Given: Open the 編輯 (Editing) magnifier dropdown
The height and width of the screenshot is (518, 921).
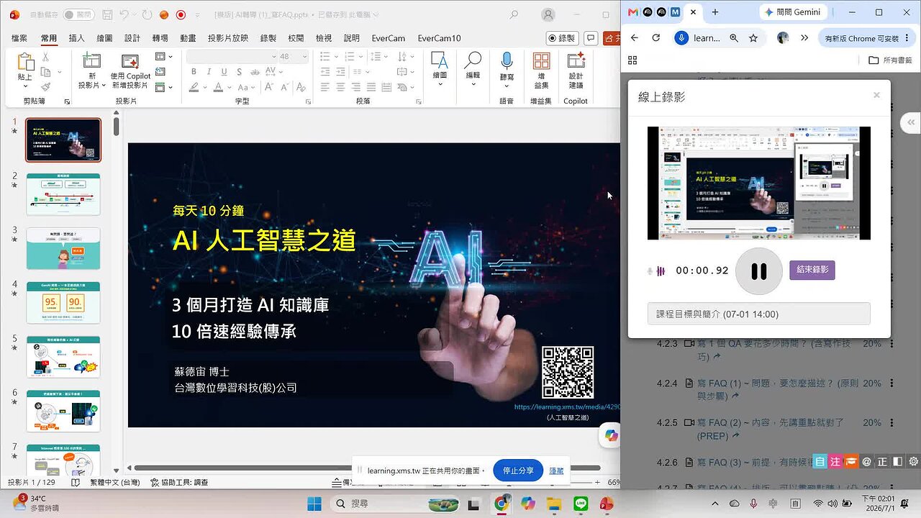Looking at the screenshot, I should click(473, 69).
